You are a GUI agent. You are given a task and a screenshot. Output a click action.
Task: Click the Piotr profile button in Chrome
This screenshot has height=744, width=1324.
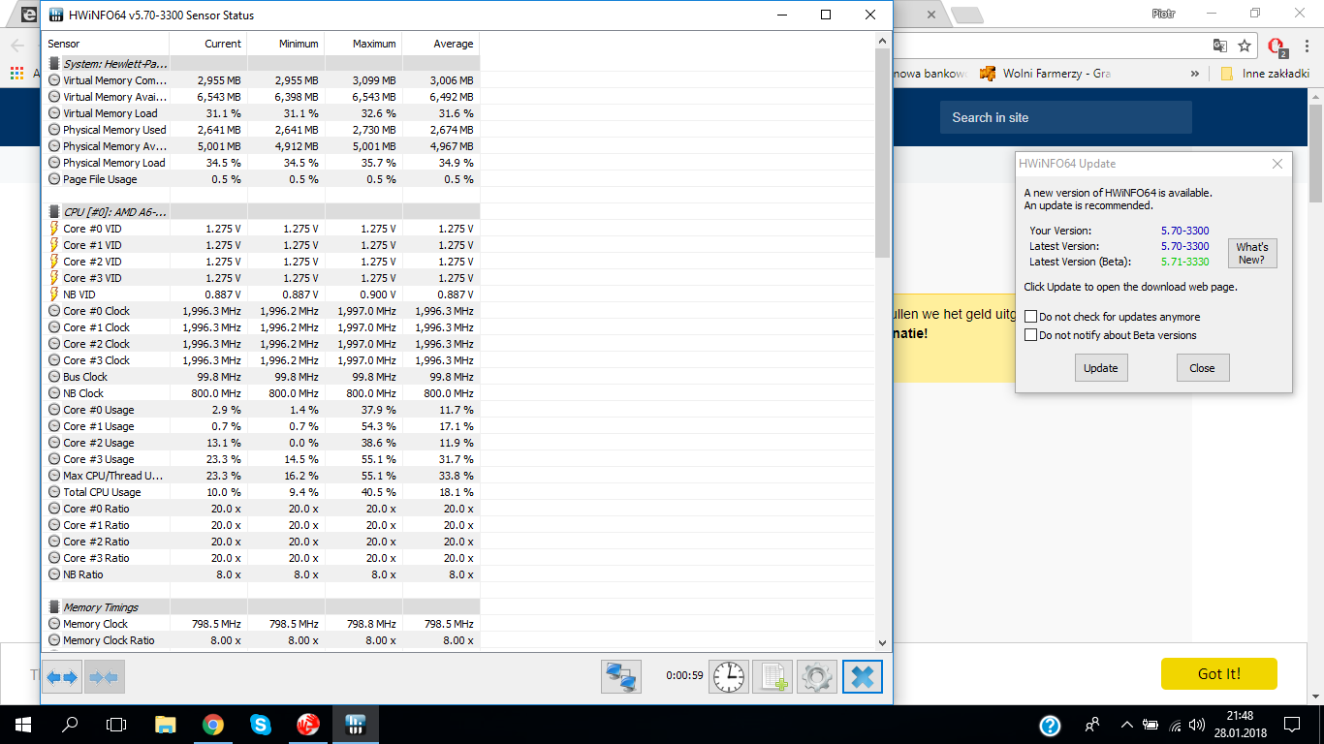[x=1164, y=14]
